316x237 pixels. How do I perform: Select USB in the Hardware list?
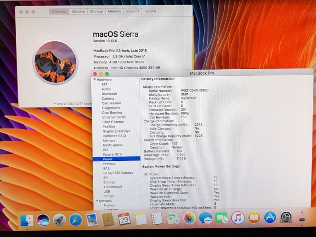[x=107, y=192]
